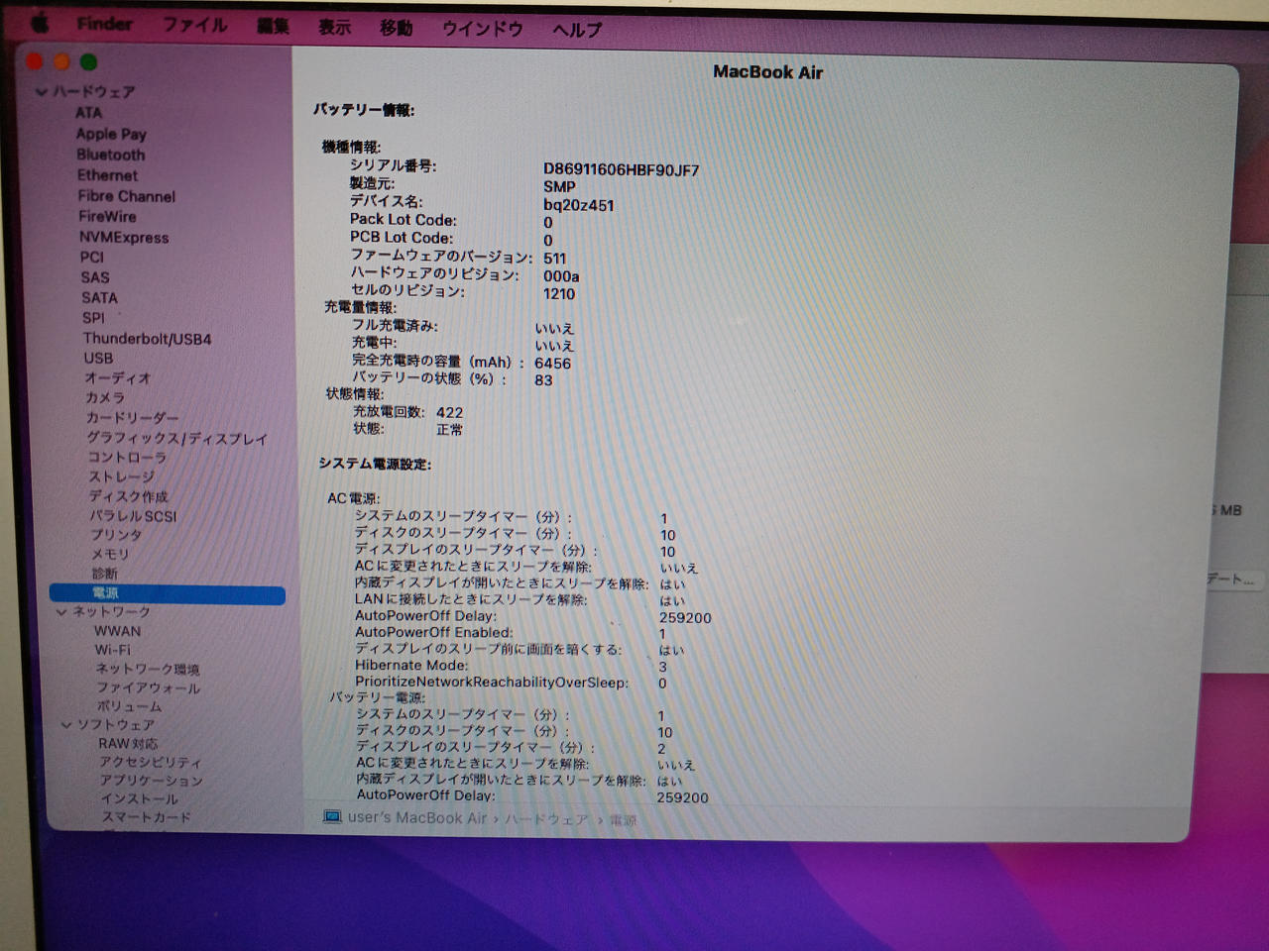Select RAW対応 in the sidebar
Screen dimensions: 1269x951
tap(127, 744)
